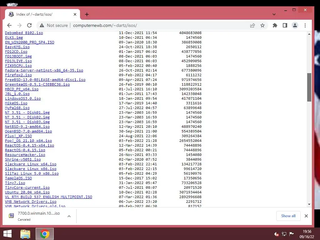This screenshot has width=320, height=240.
Task: Open MyPal68.iso link
Action: pos(17,108)
